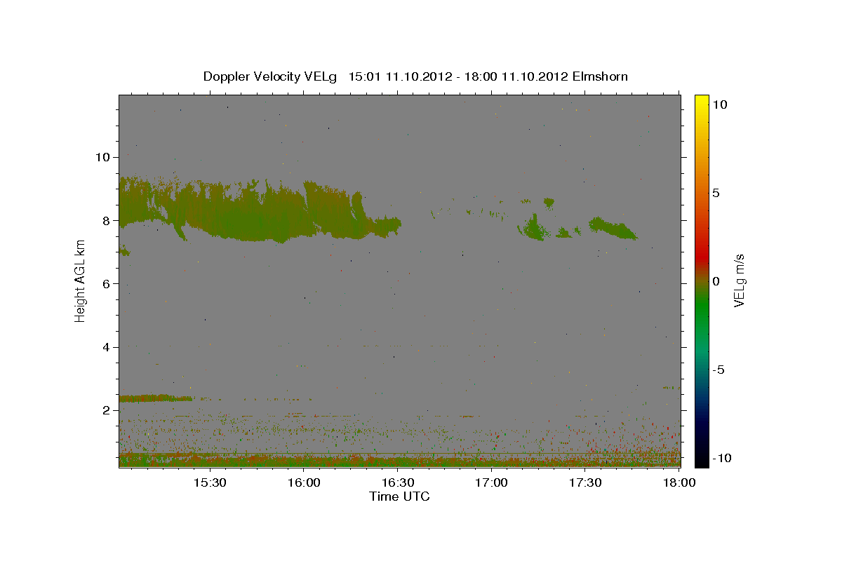
Task: Click the '16:00' time tick label
Action: tap(303, 482)
